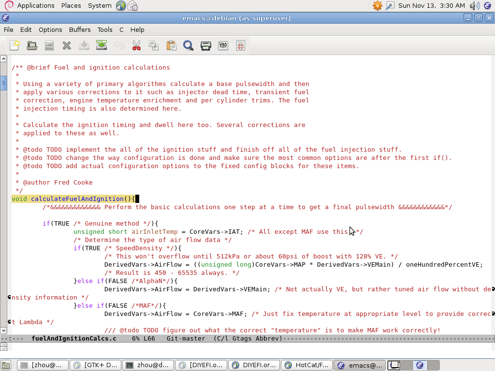Click the New file toolbar icon
495x371 pixels.
pos(15,45)
